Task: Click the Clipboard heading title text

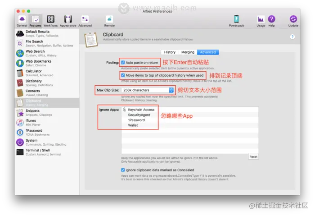Action: [x=113, y=34]
